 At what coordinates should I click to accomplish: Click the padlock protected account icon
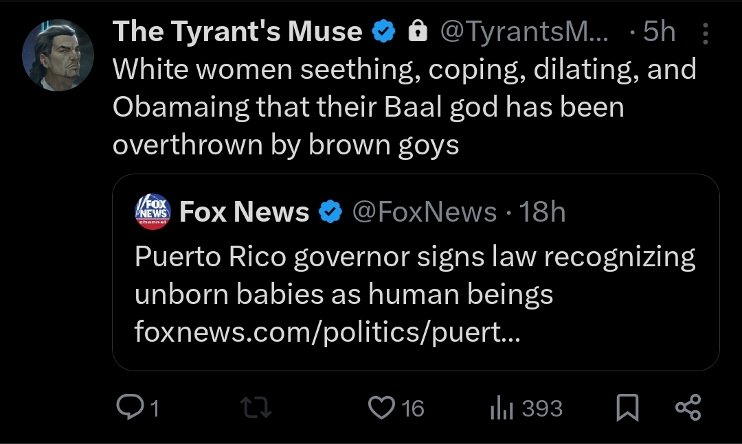pyautogui.click(x=418, y=32)
